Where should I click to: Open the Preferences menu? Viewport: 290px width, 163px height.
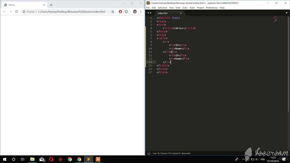coord(212,8)
